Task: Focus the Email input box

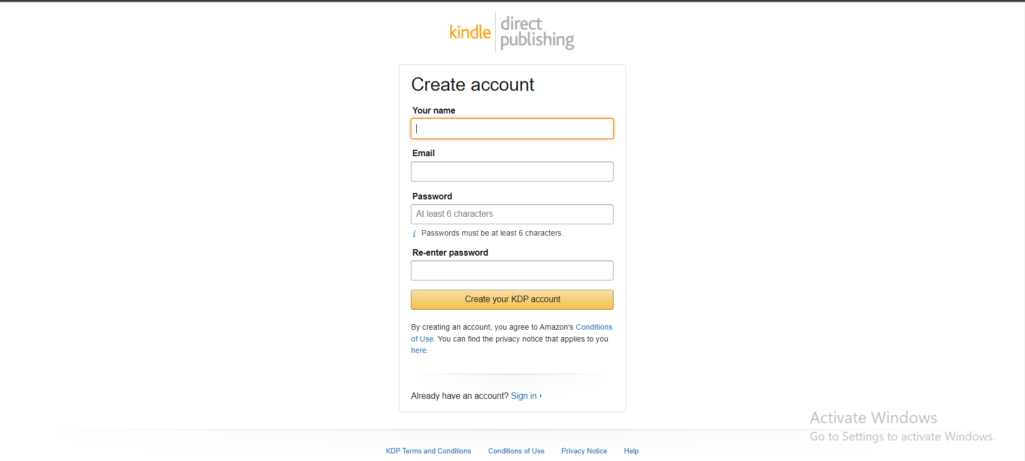Action: point(511,171)
